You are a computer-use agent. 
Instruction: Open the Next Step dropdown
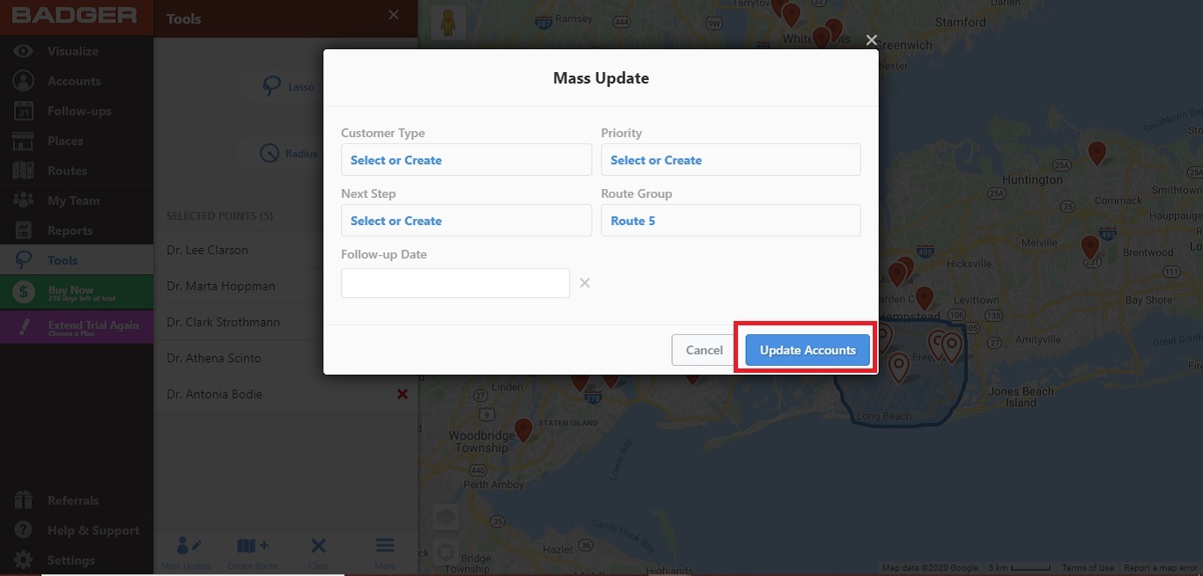click(467, 221)
